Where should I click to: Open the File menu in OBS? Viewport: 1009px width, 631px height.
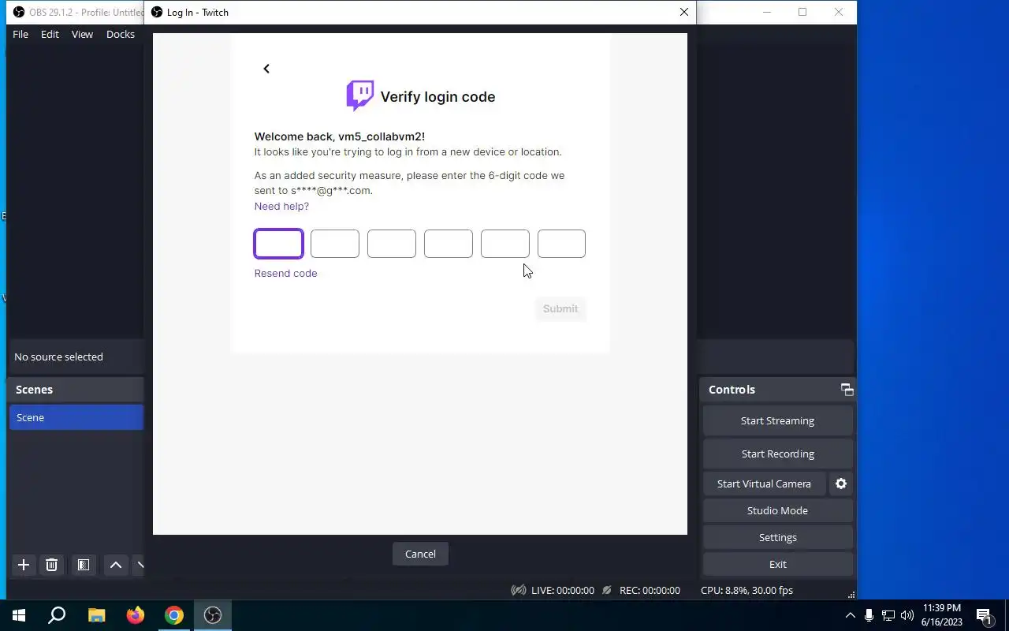[x=20, y=34]
